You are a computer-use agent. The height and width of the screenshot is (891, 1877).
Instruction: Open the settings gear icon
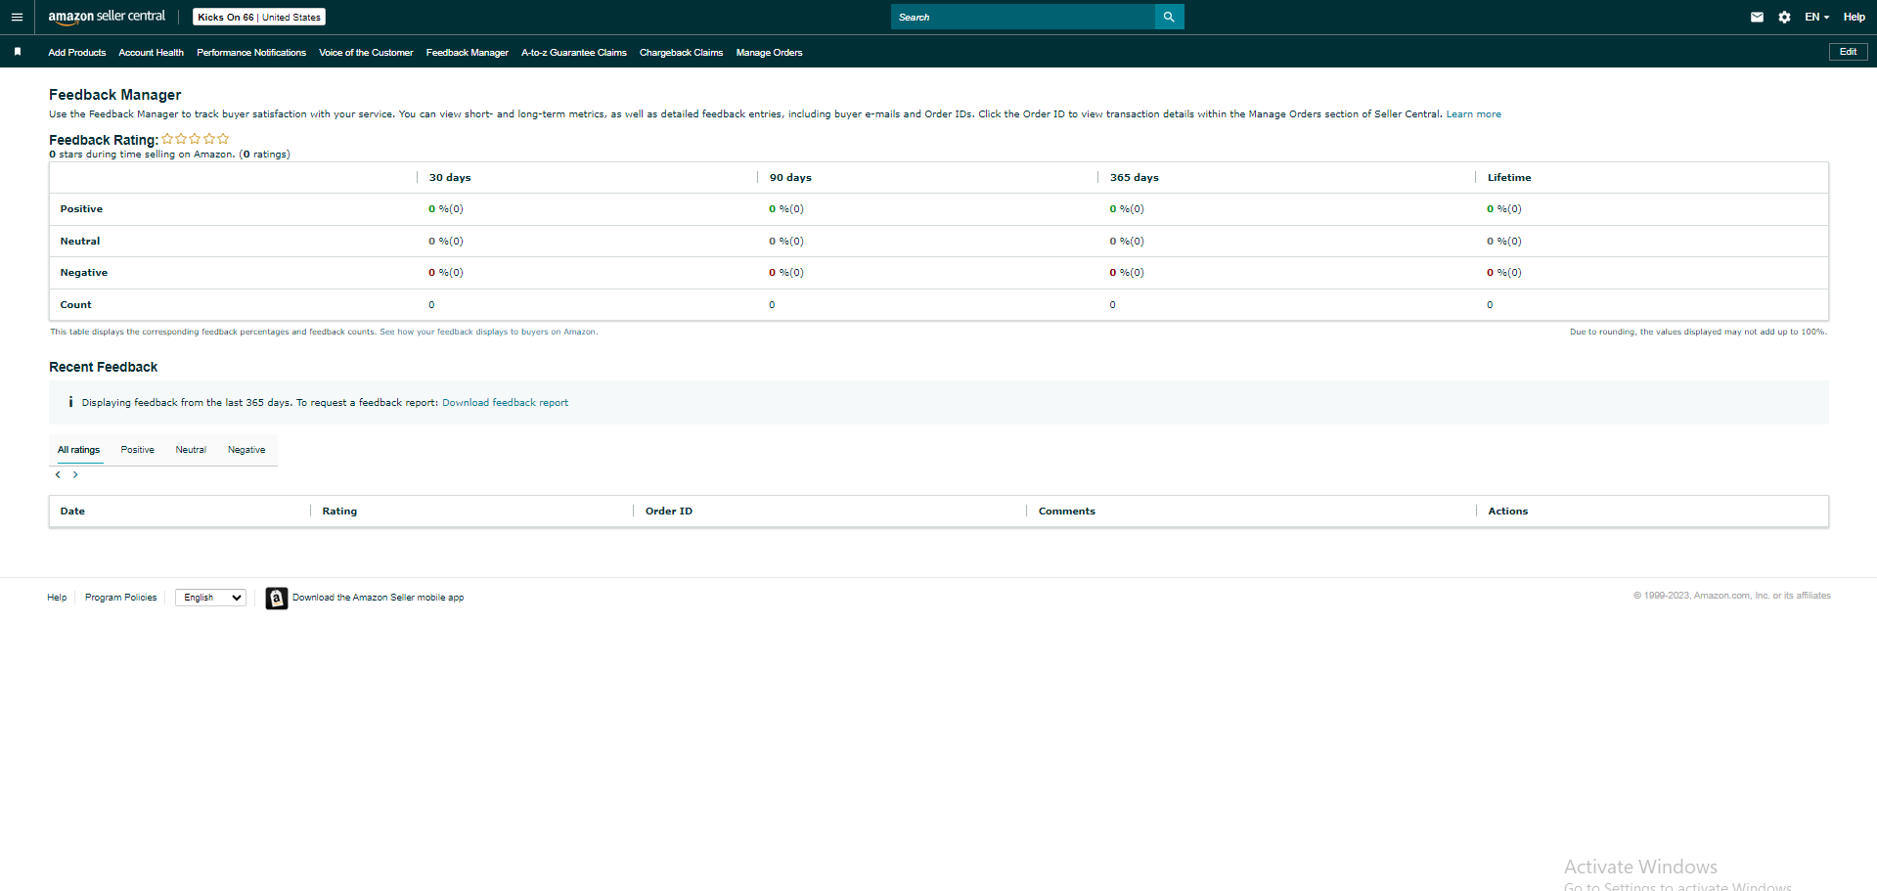pyautogui.click(x=1784, y=17)
